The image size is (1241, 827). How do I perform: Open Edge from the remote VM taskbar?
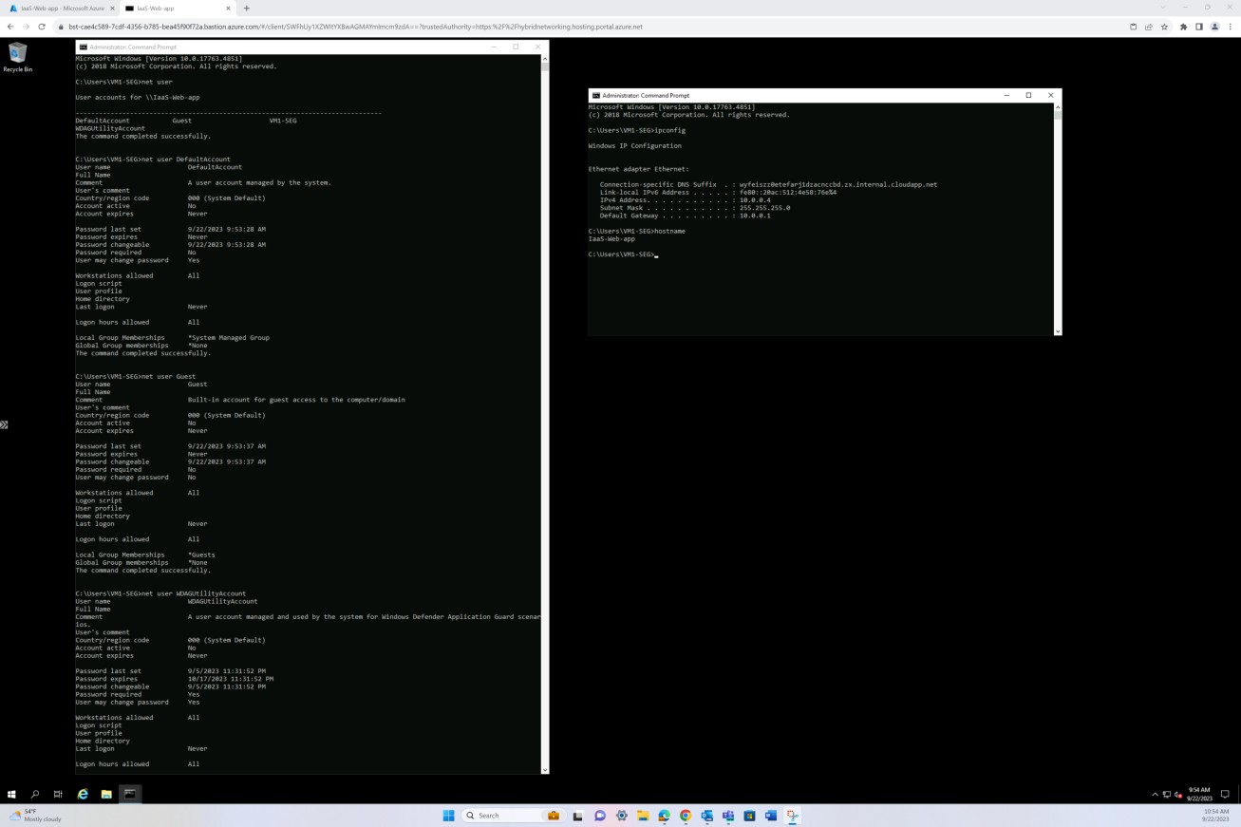pos(83,794)
